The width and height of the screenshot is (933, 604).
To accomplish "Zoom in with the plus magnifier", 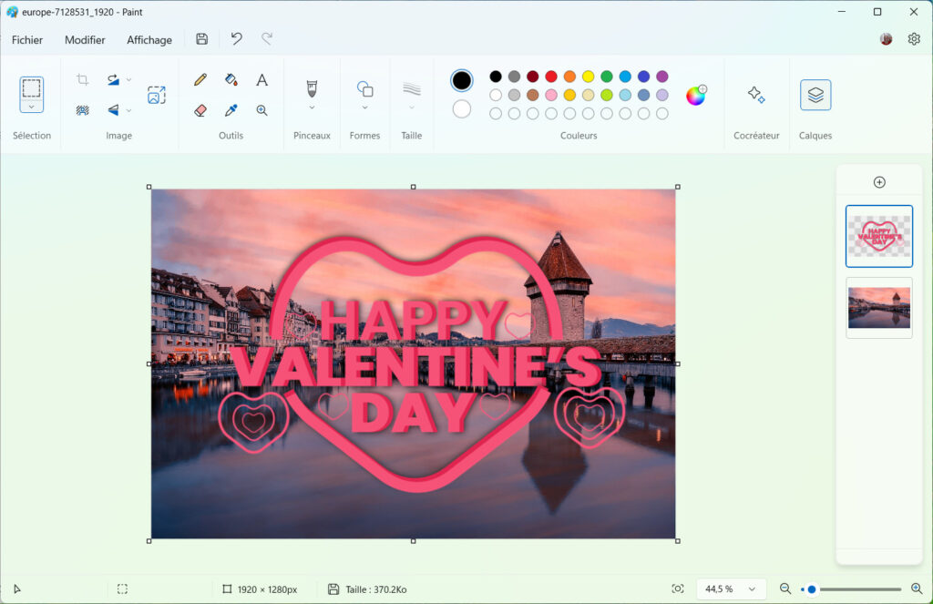I will click(x=917, y=589).
